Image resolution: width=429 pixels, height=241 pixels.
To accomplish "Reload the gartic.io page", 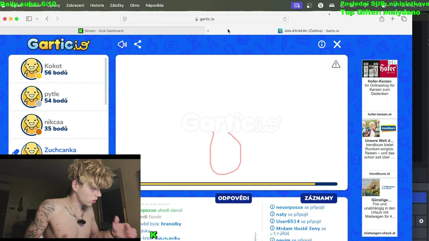I will click(x=285, y=19).
